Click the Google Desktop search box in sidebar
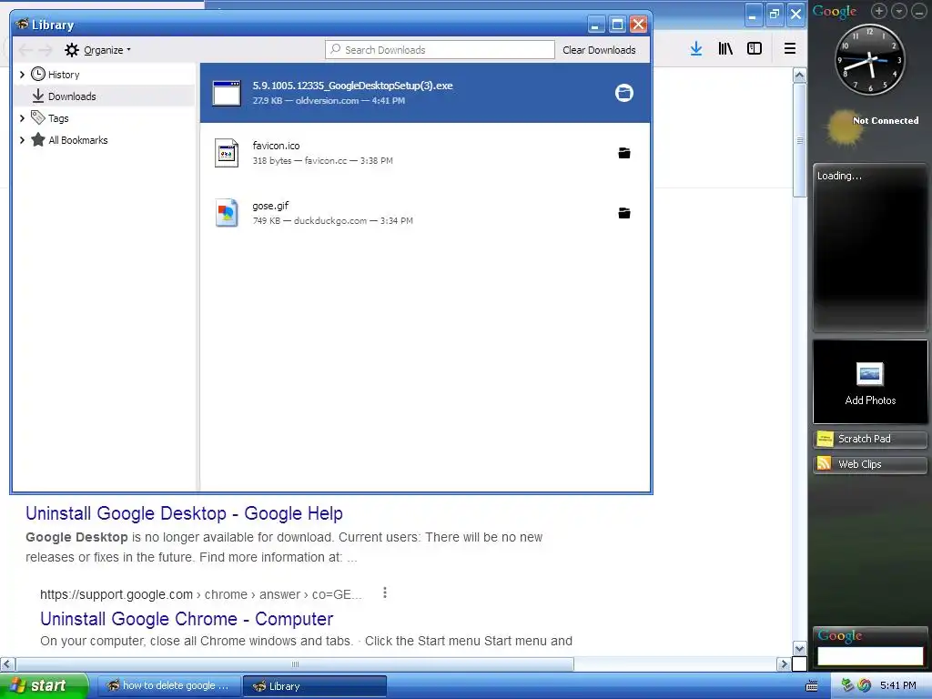The image size is (932, 699). 870,655
